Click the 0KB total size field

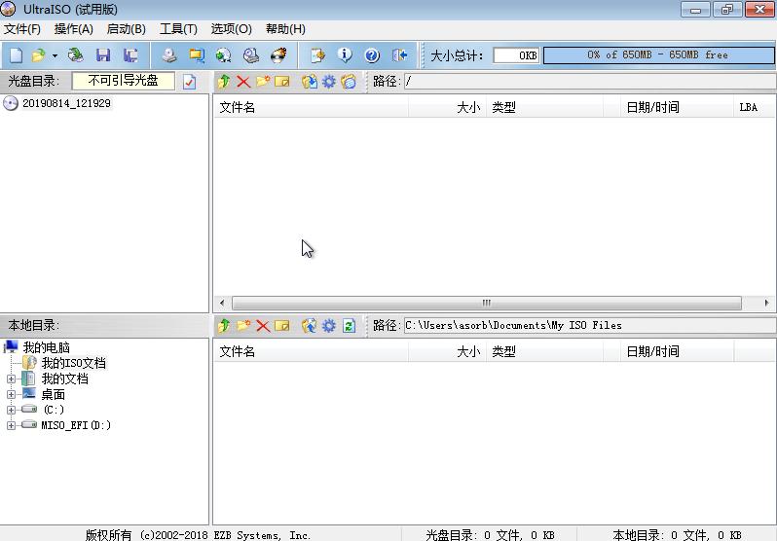click(x=516, y=55)
